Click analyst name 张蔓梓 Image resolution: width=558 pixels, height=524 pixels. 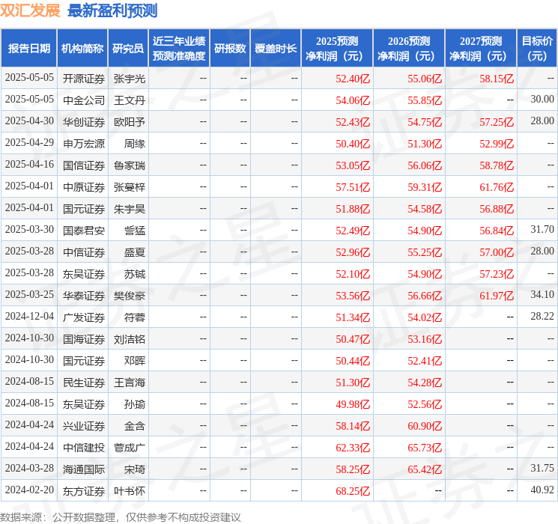(x=129, y=187)
